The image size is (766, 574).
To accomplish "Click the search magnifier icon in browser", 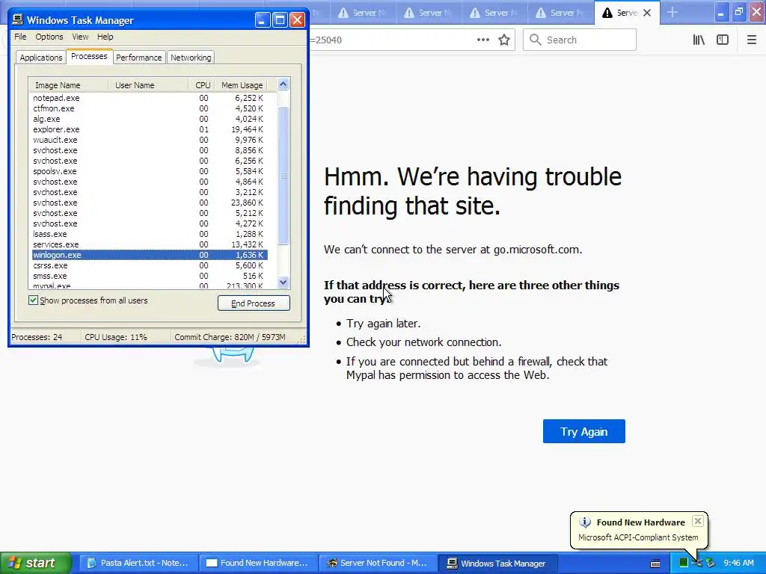I will click(536, 40).
